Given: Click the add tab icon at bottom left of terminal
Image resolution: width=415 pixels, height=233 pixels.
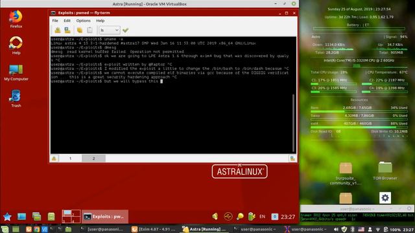Looking at the screenshot, I should [x=54, y=158].
